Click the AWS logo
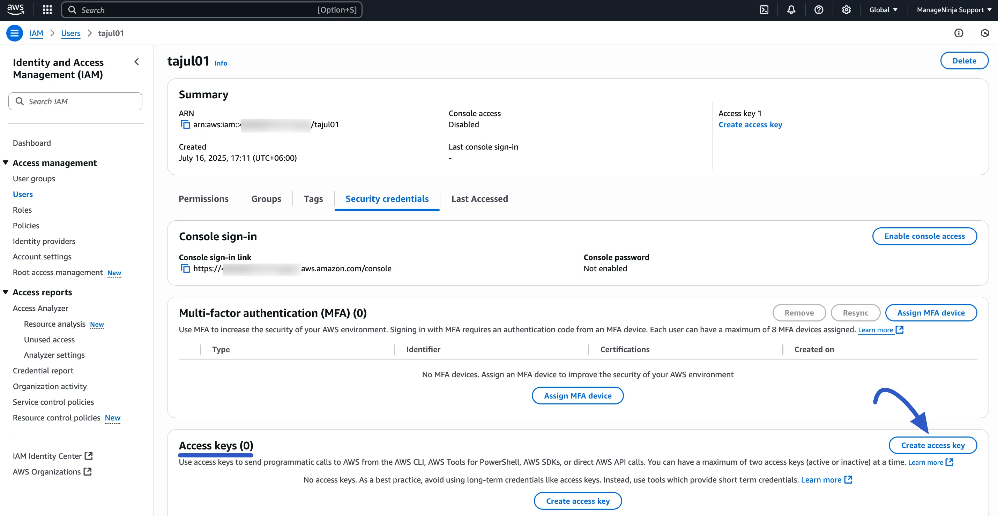Image resolution: width=998 pixels, height=516 pixels. [16, 10]
